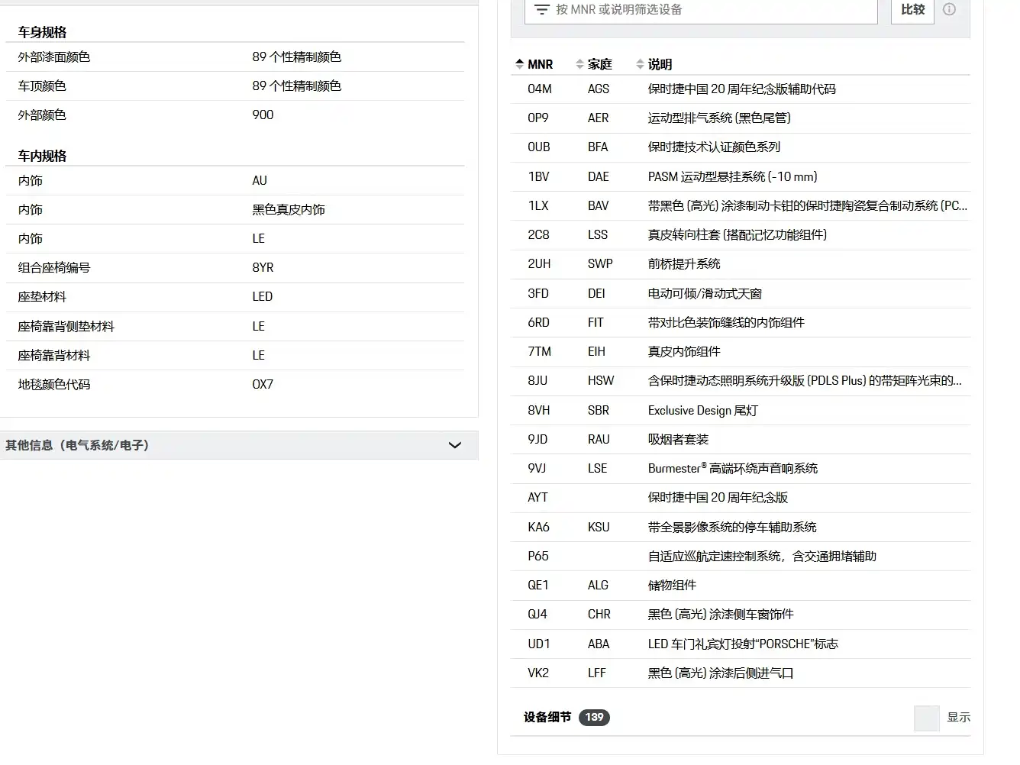Select the 2UH 前桥提升系统 row
The height and width of the screenshot is (765, 1020).
tap(741, 264)
